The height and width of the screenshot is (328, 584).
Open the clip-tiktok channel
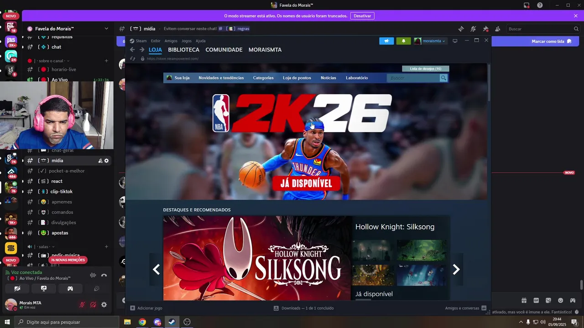point(61,192)
